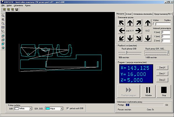Click the third open-folder toolbar icon
Viewport: 174px width, 117px height.
[13, 10]
